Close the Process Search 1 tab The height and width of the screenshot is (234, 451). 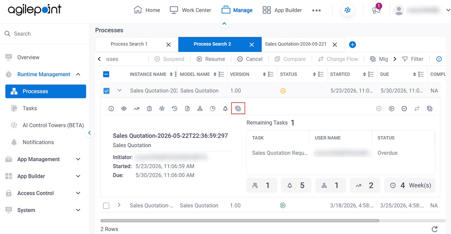pyautogui.click(x=168, y=45)
